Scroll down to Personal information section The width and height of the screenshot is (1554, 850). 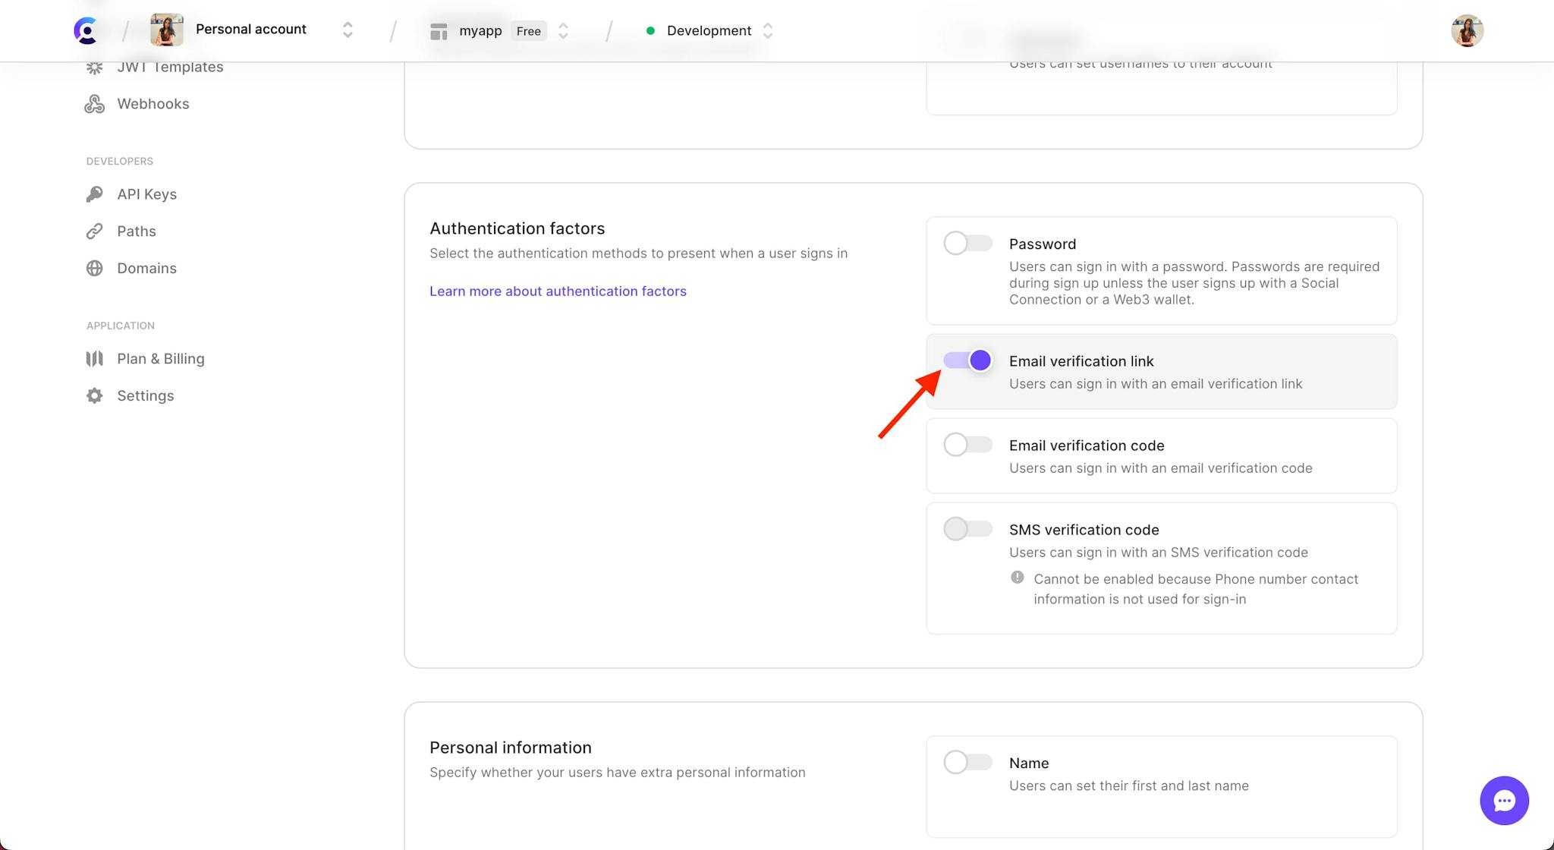tap(511, 748)
